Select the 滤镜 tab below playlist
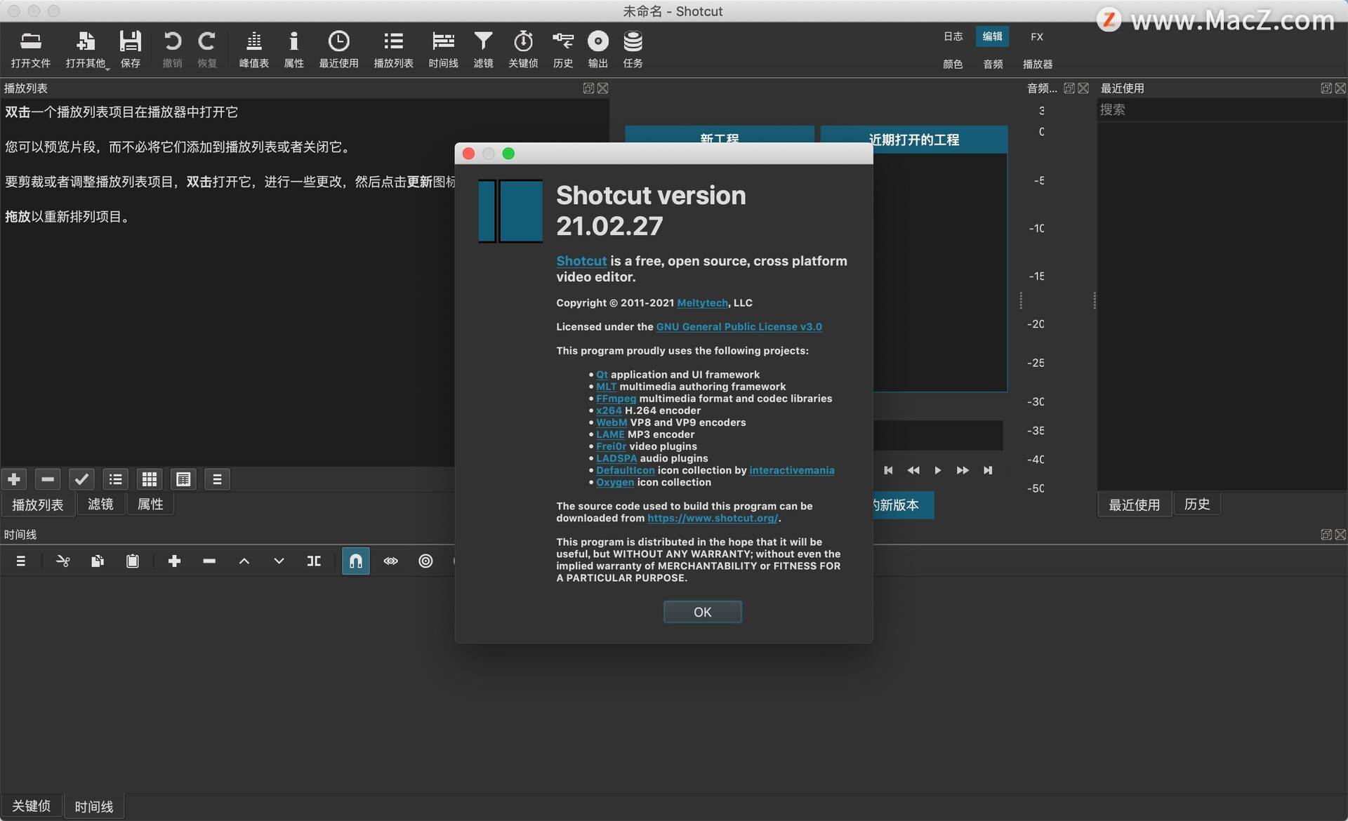 100,505
